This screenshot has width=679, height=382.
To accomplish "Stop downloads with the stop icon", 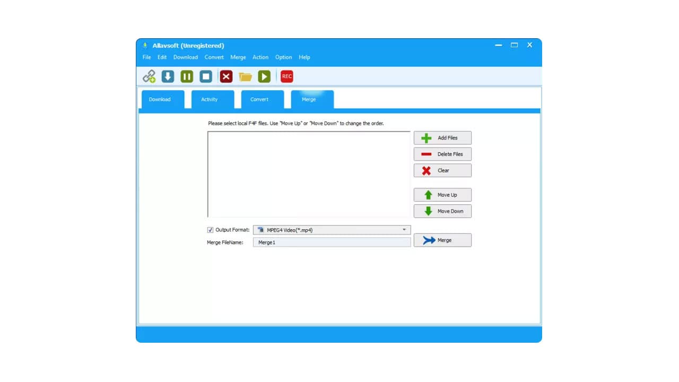I will pyautogui.click(x=206, y=76).
